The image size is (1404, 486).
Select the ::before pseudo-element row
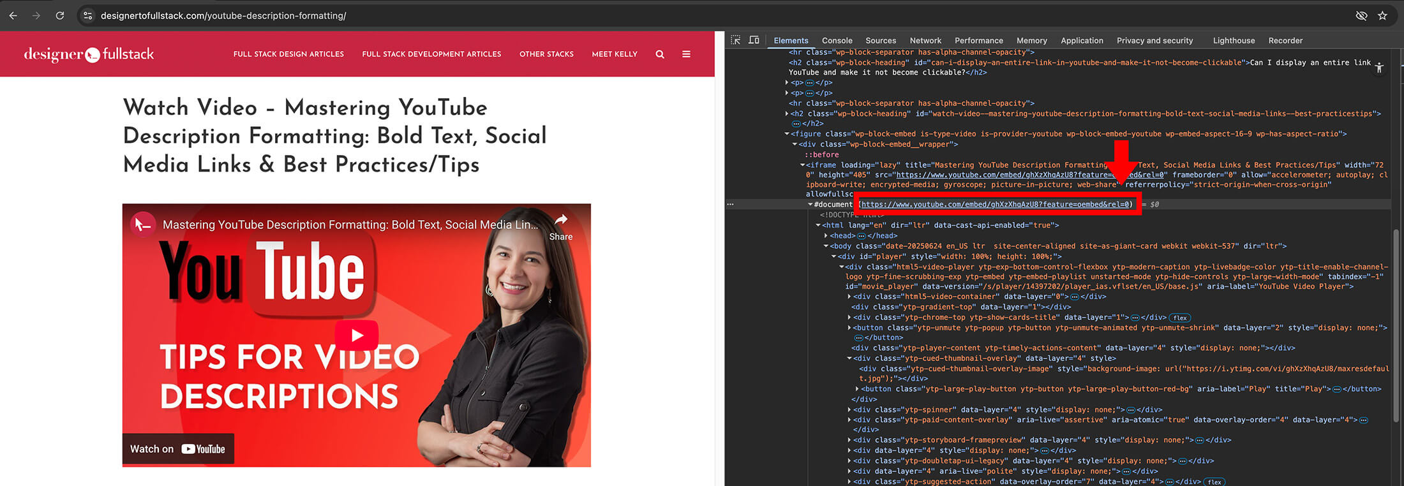pos(822,155)
